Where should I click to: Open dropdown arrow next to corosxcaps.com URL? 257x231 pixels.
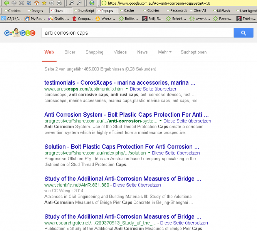click(127, 89)
